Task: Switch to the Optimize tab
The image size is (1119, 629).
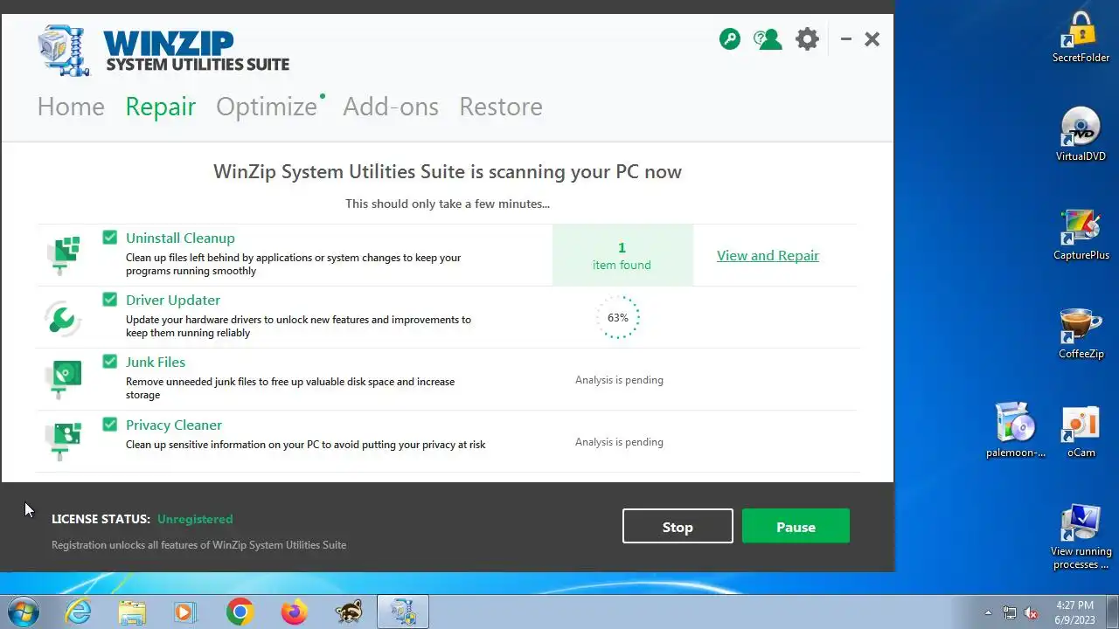Action: pos(267,107)
